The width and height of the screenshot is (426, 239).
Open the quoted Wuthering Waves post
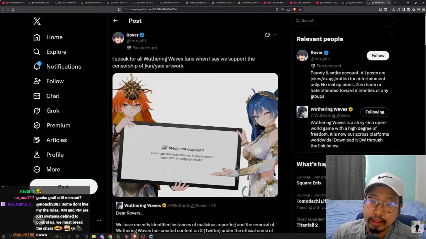(x=195, y=216)
